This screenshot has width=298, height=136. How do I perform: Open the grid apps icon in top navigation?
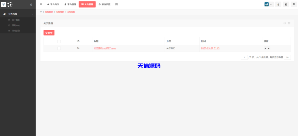[116, 4]
